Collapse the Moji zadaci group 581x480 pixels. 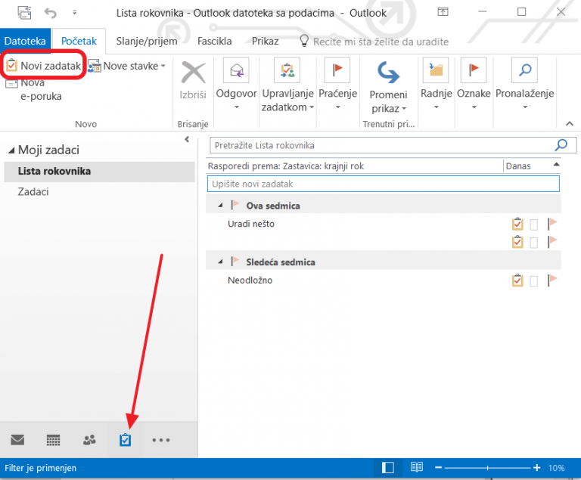coord(11,150)
